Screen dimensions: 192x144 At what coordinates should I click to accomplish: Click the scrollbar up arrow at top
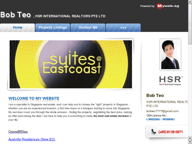(190, 2)
